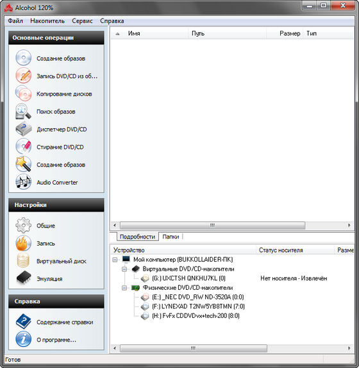Sort by the Имя column header
The width and height of the screenshot is (359, 368).
point(149,33)
